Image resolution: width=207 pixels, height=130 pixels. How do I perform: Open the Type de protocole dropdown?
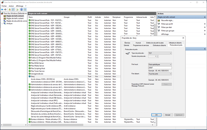tap(160, 53)
